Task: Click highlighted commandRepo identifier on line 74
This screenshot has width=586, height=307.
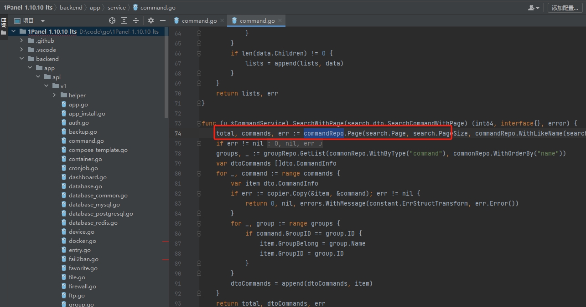Action: 323,133
